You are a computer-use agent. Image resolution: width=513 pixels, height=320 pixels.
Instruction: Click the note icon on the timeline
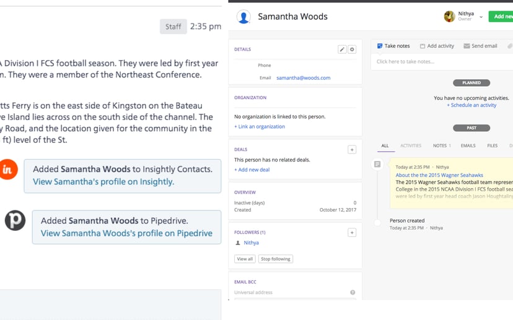pyautogui.click(x=377, y=165)
